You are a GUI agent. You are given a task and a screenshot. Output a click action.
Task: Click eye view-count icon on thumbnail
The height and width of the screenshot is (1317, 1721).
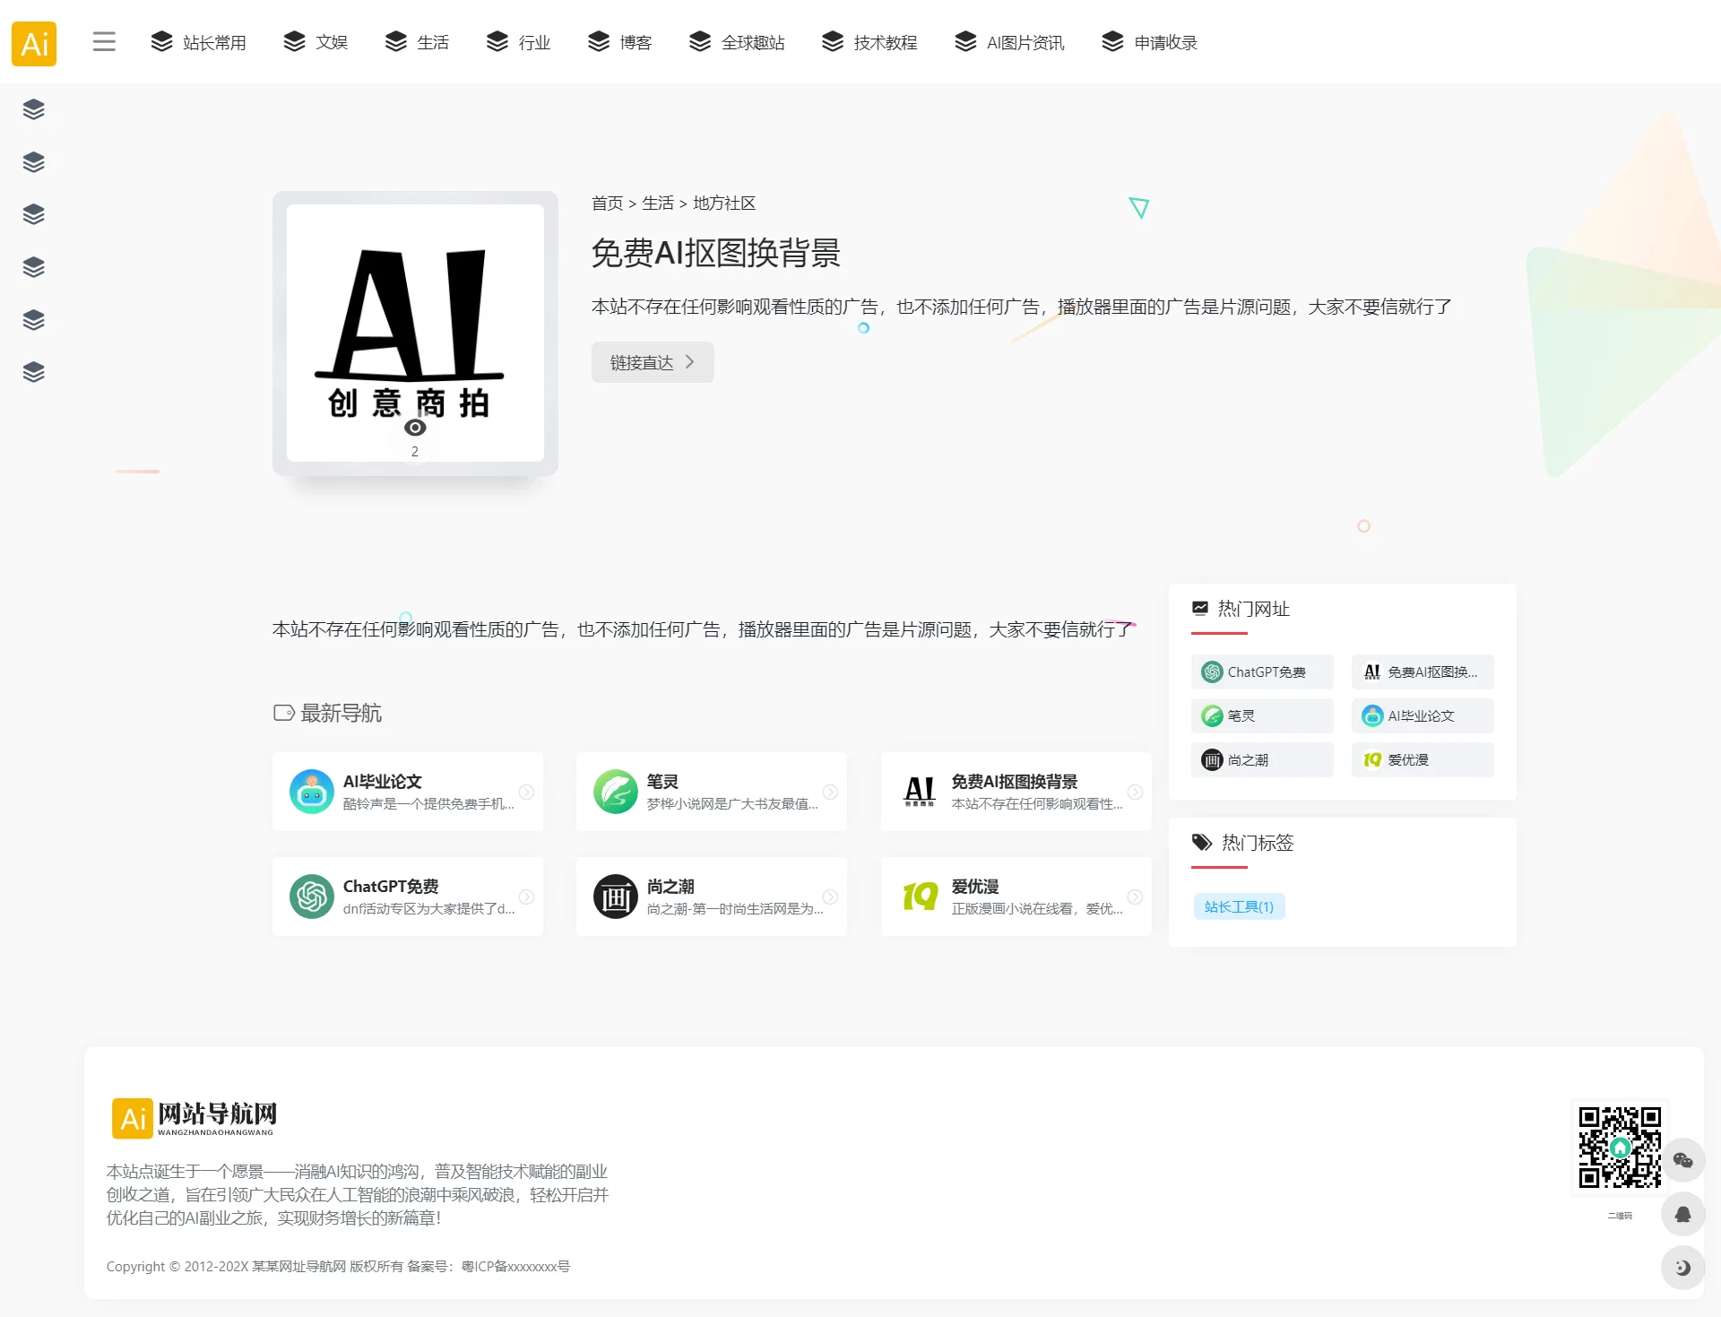coord(415,428)
